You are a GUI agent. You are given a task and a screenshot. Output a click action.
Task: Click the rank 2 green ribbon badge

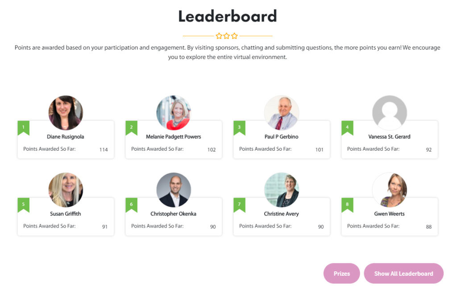point(132,128)
